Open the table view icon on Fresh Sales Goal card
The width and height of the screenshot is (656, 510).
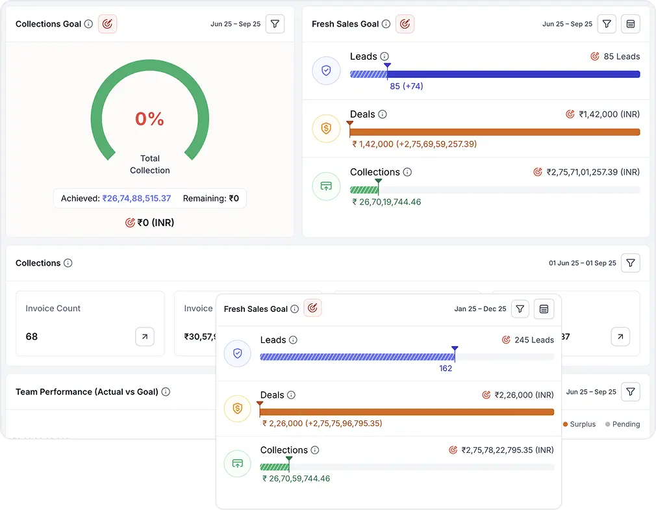point(630,24)
